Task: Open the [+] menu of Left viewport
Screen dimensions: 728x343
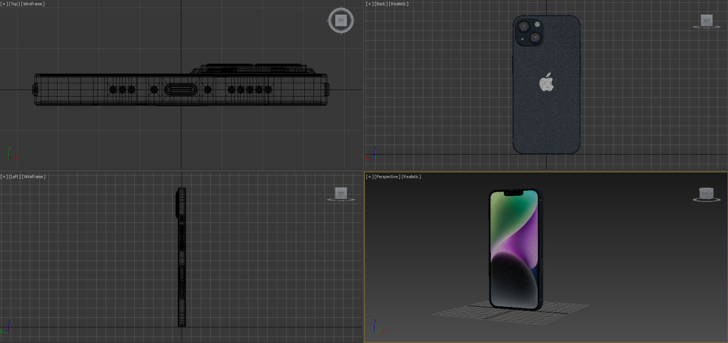Action: tap(4, 177)
